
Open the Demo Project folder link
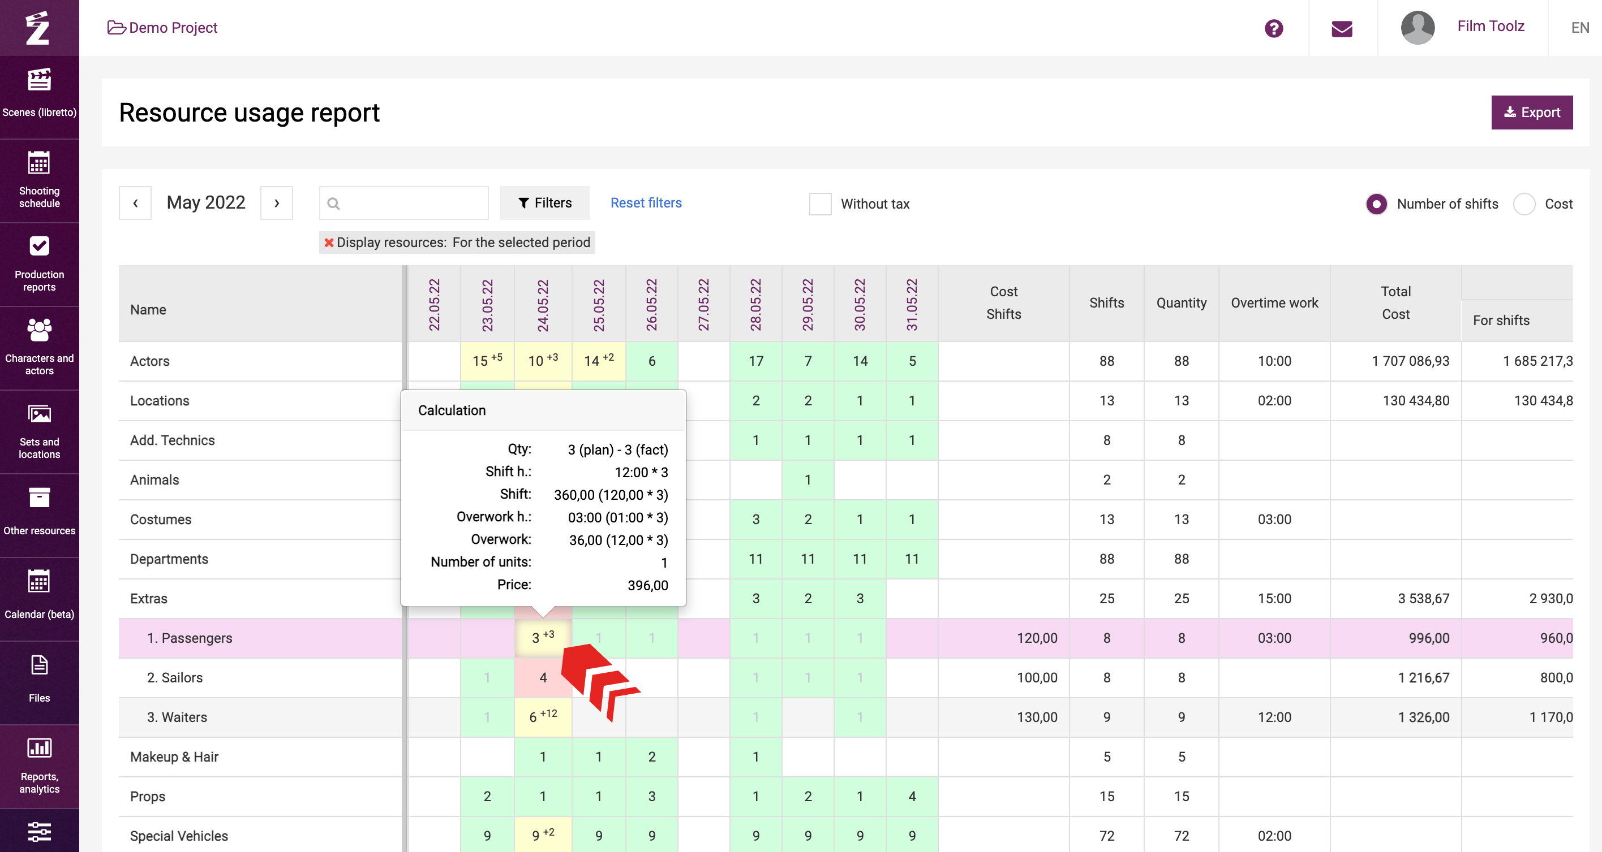162,27
